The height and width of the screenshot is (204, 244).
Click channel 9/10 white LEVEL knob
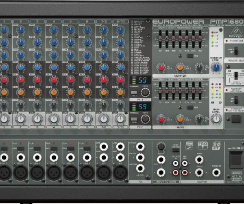point(120,119)
